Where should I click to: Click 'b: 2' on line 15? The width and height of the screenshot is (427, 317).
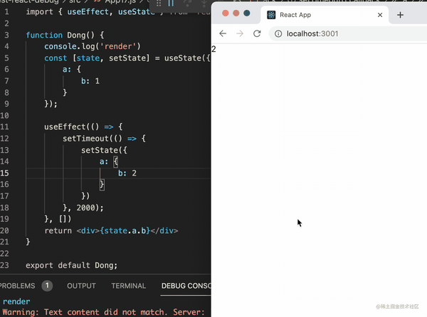127,173
